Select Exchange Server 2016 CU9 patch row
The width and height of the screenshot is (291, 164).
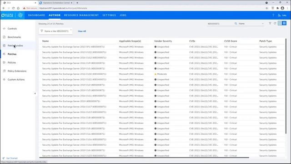tap(161, 63)
